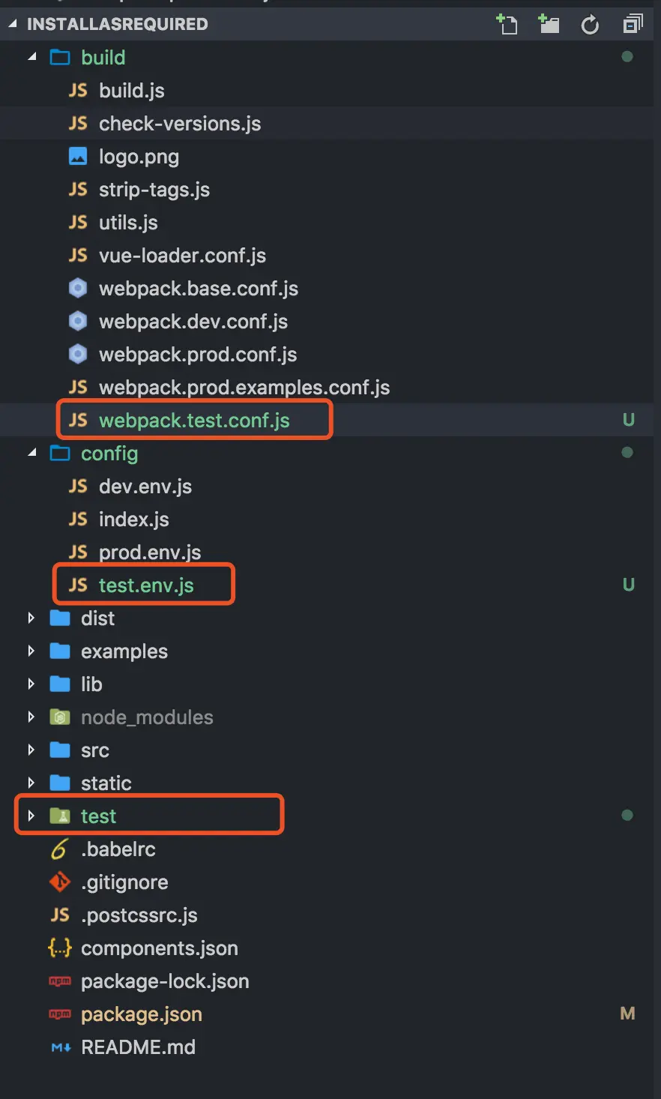Viewport: 661px width, 1099px height.
Task: Collapse all folders in explorer
Action: (x=633, y=25)
